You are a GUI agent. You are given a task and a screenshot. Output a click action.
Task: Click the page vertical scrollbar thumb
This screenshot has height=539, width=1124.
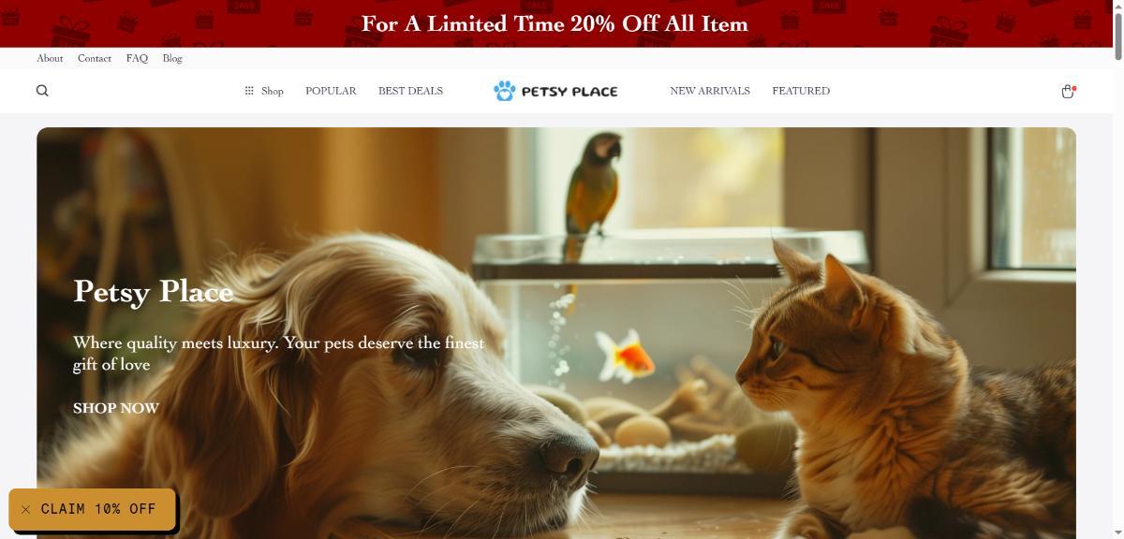click(x=1117, y=36)
